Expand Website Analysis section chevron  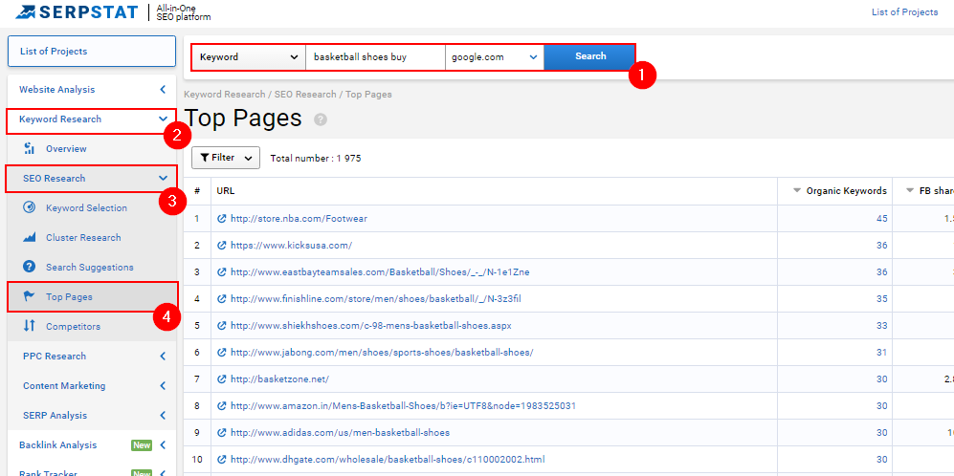(x=163, y=89)
